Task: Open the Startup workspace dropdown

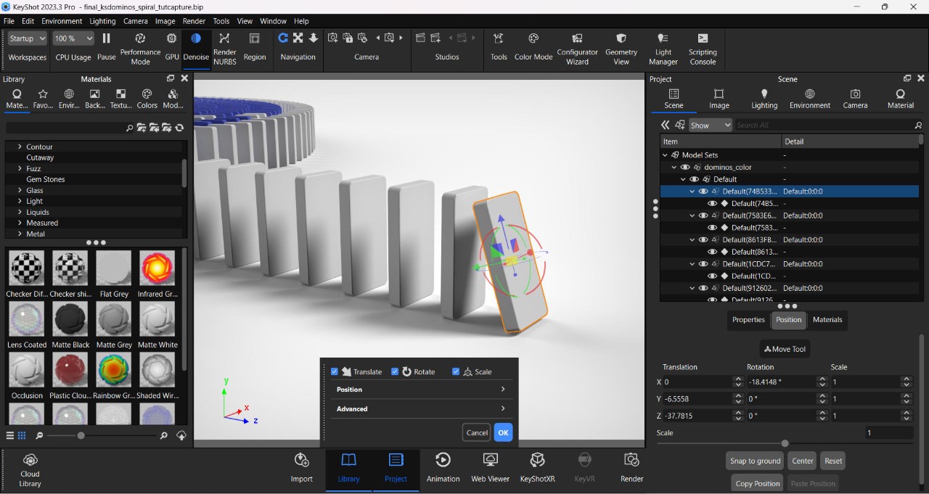Action: [x=28, y=38]
